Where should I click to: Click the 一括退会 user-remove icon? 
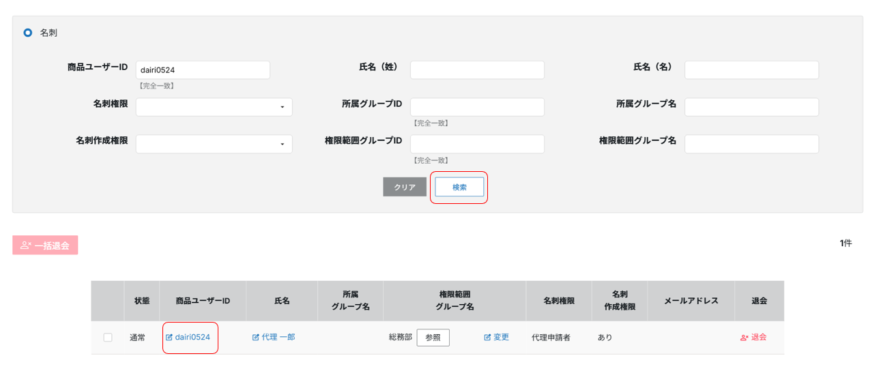pos(26,246)
